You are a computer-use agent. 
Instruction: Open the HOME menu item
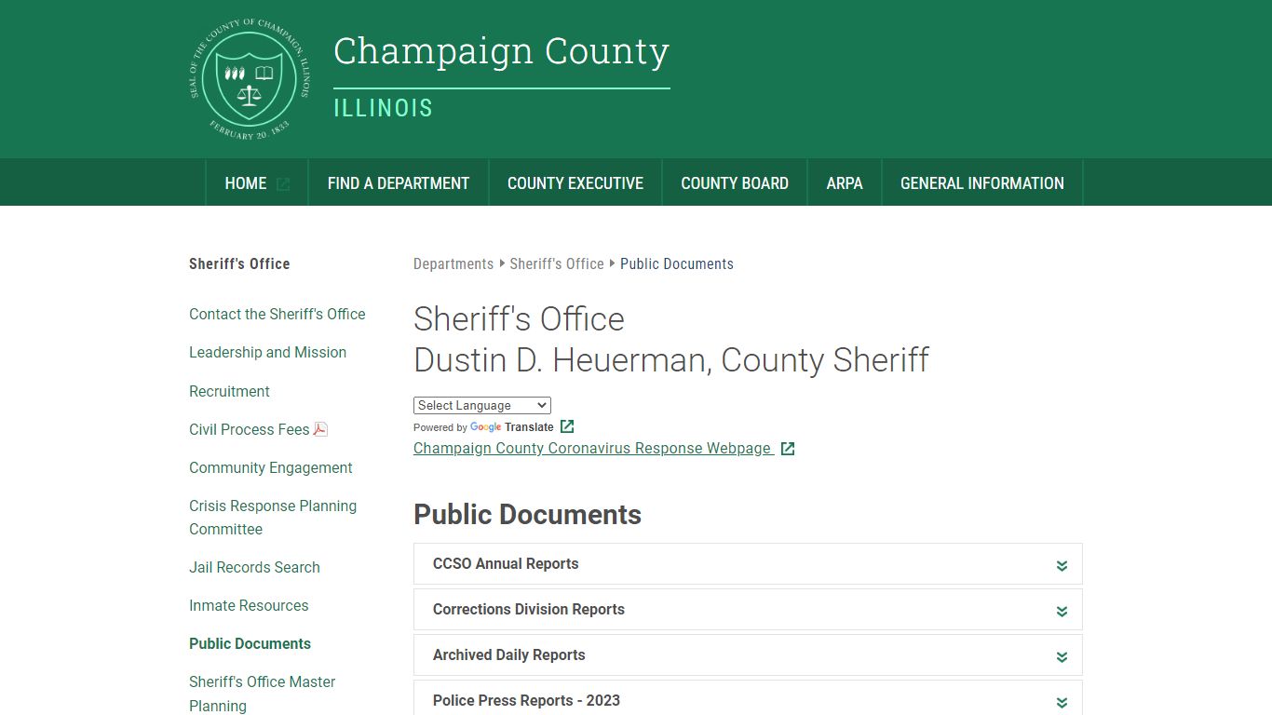pos(257,182)
